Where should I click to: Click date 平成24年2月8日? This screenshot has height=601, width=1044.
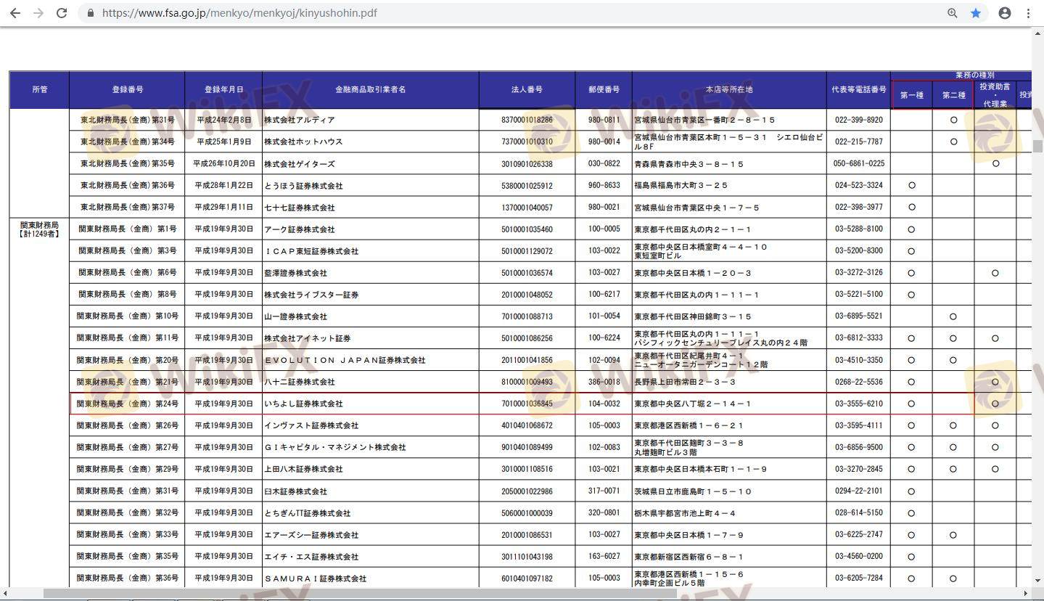click(x=223, y=120)
